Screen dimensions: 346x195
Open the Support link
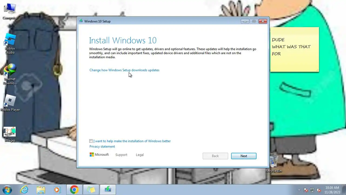coord(121,155)
